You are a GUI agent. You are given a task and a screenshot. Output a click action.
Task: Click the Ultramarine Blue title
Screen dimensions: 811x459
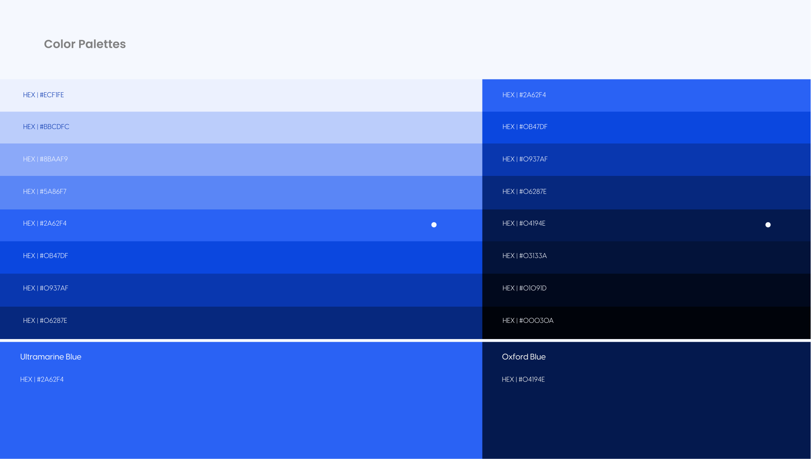pos(51,357)
